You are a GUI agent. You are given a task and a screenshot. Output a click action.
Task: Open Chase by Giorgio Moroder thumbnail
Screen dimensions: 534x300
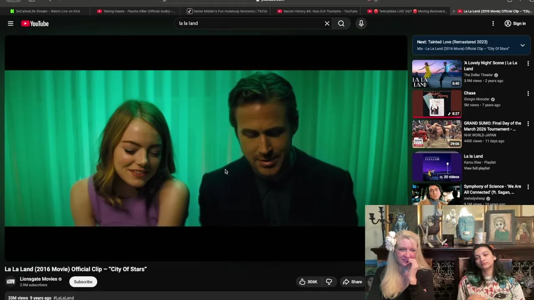pos(437,104)
